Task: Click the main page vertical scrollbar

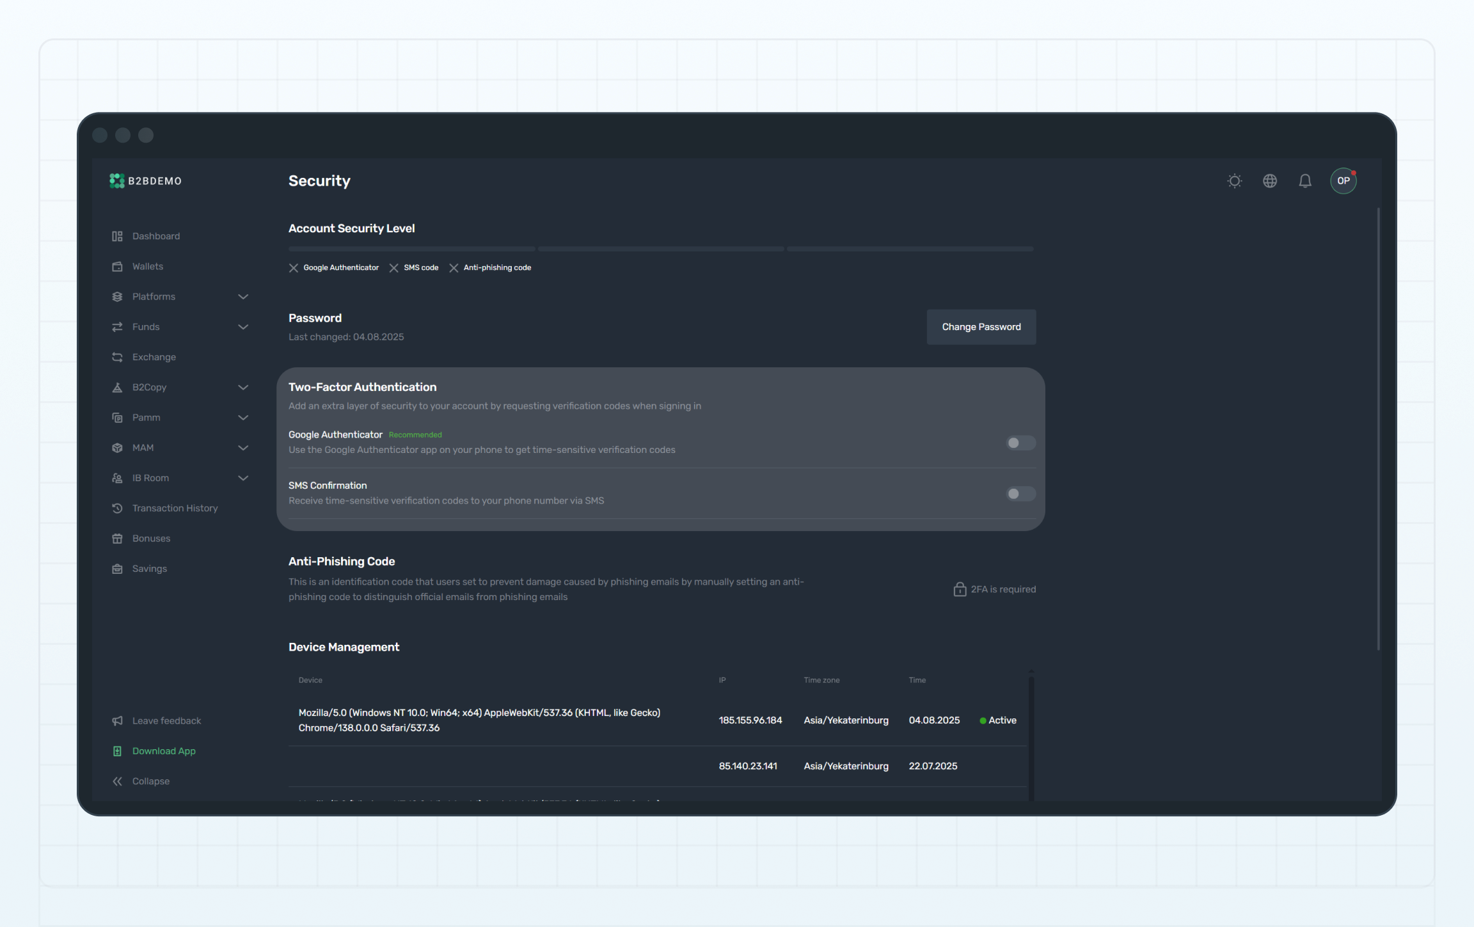Action: pos(1377,429)
